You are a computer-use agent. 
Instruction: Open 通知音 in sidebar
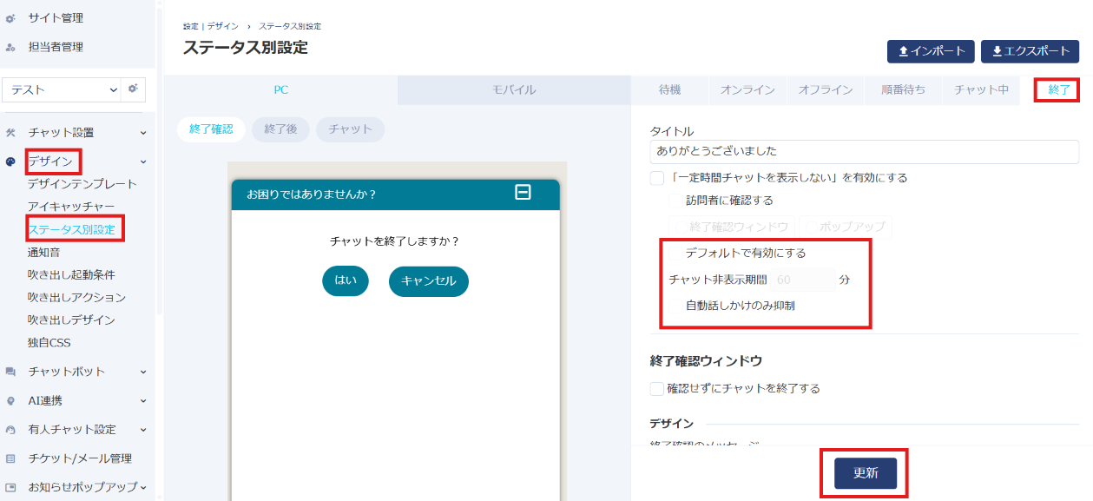pyautogui.click(x=43, y=253)
